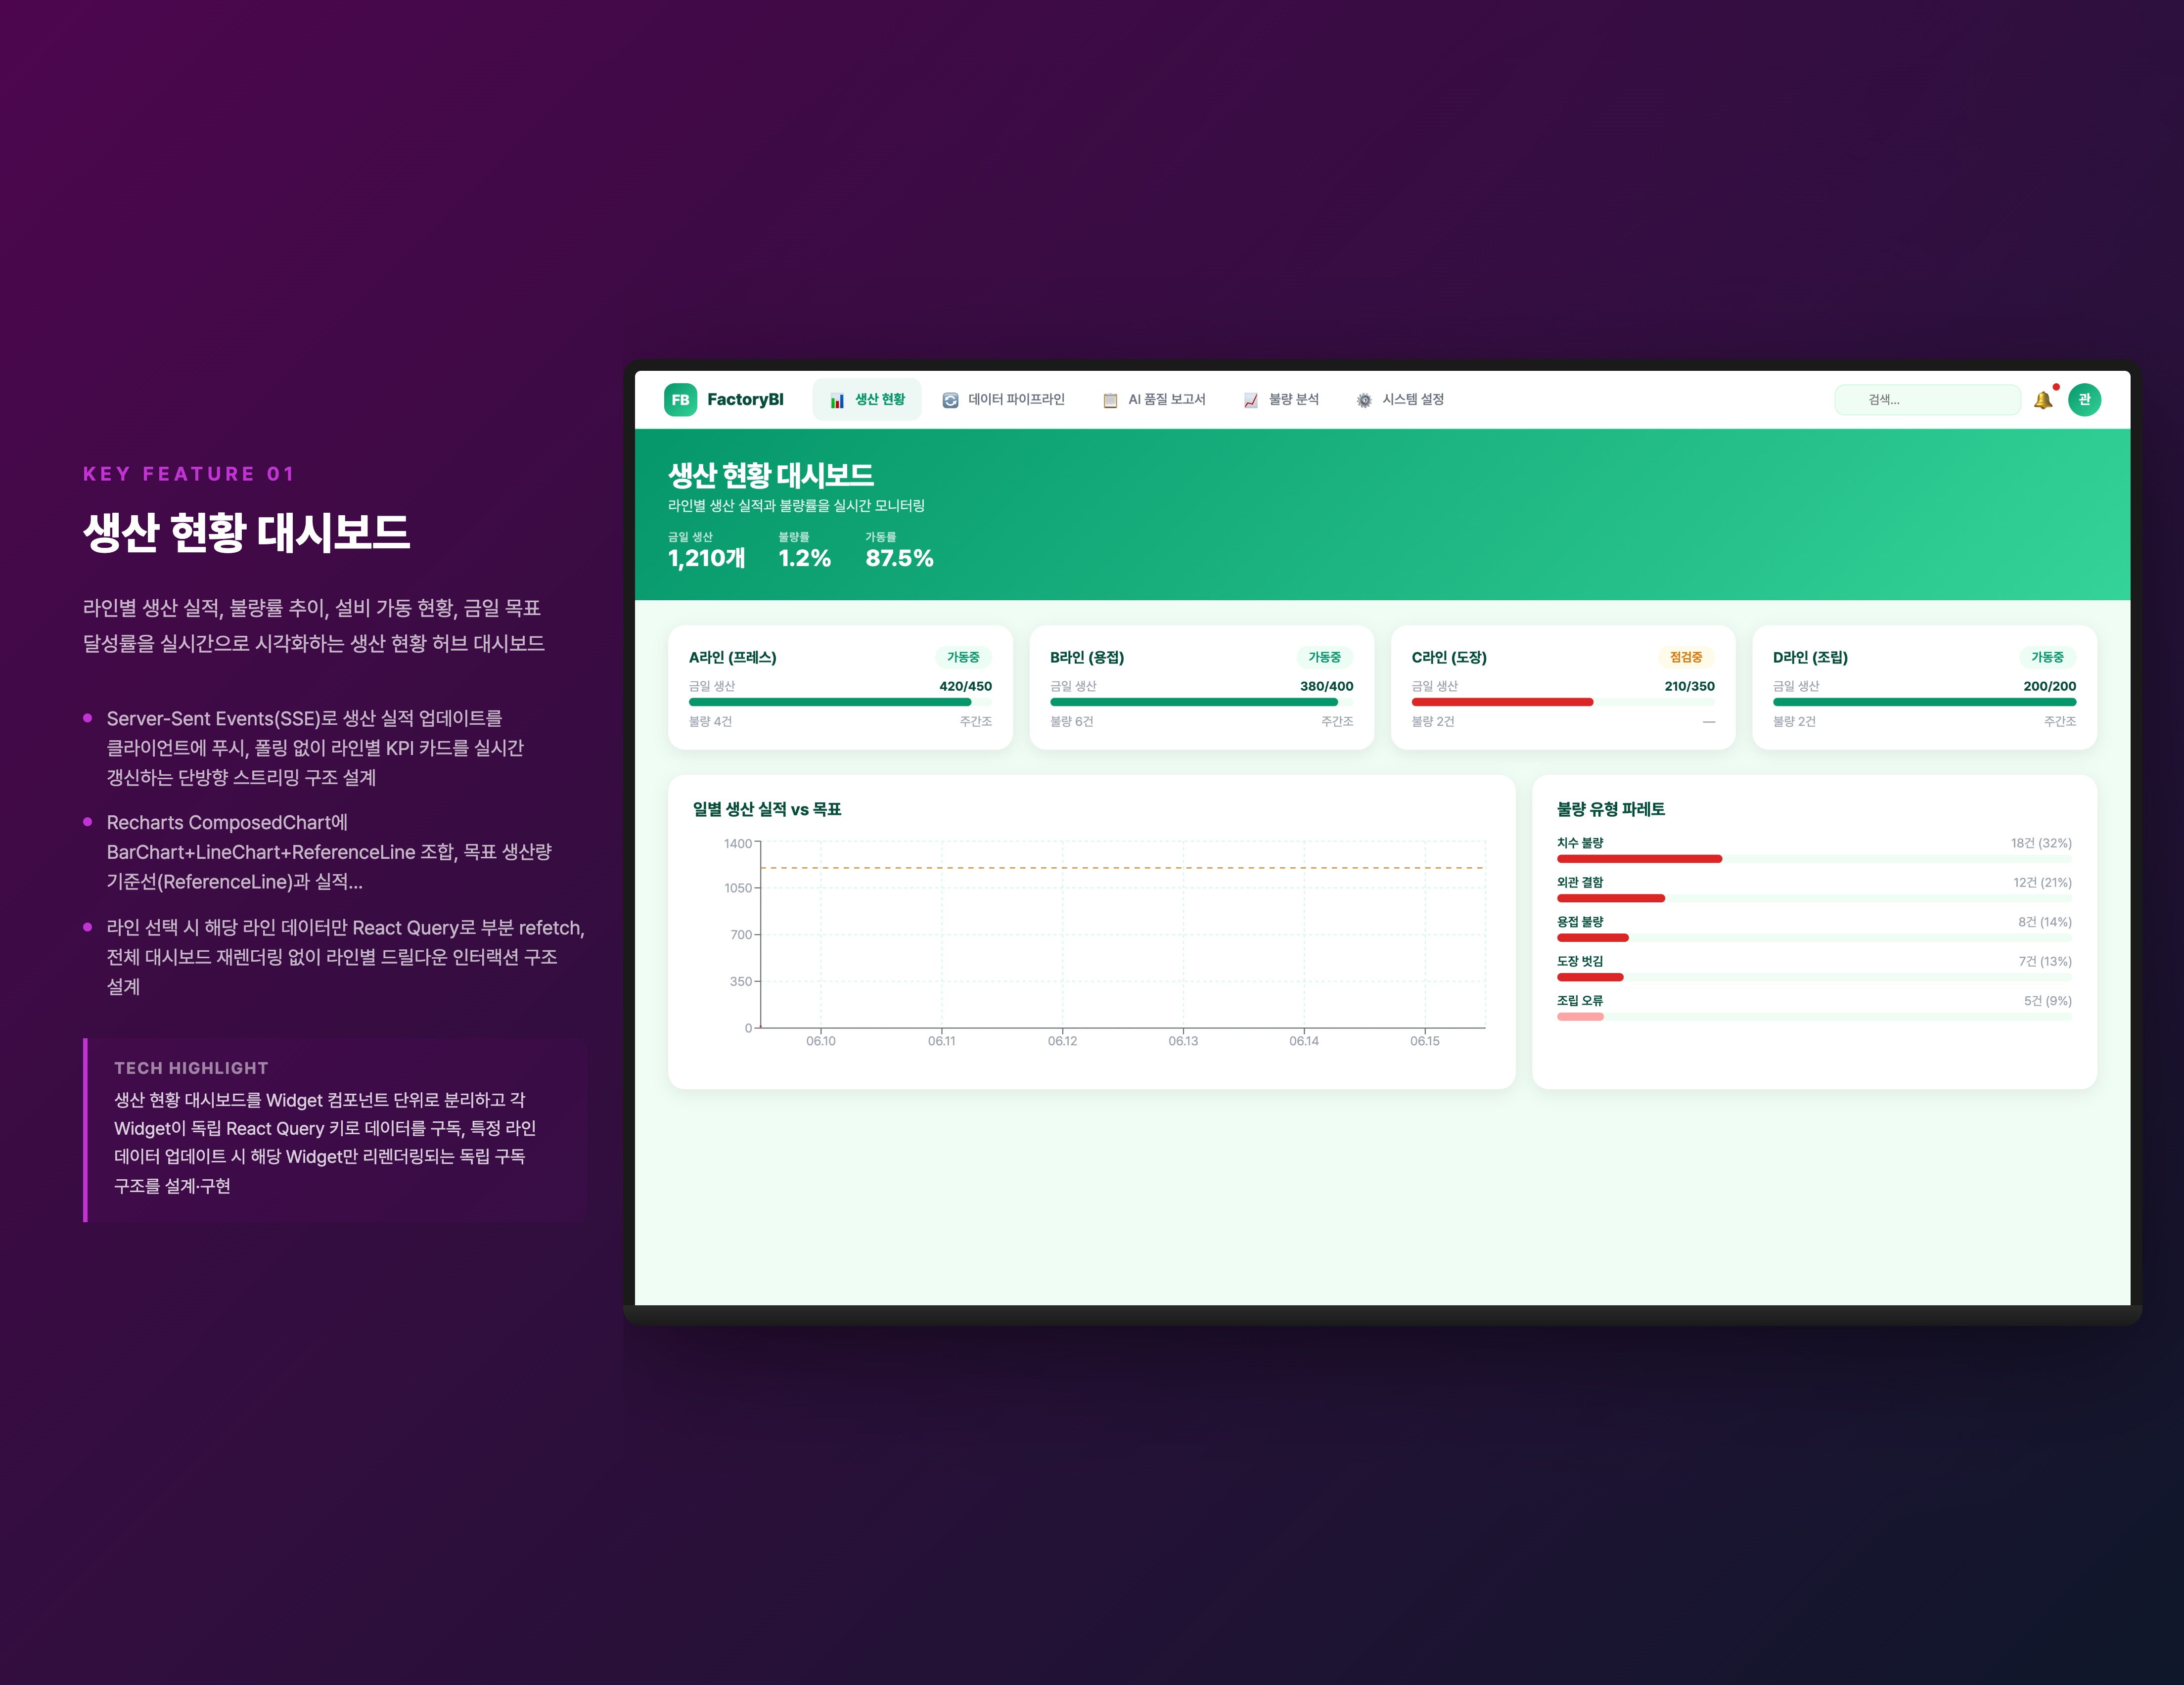Open the AI 품질 보고서 tab

(1166, 400)
